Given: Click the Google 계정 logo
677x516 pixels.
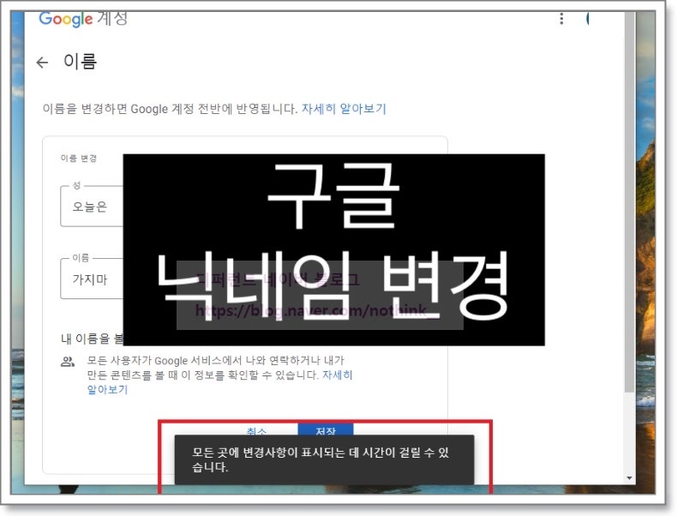Looking at the screenshot, I should (83, 19).
